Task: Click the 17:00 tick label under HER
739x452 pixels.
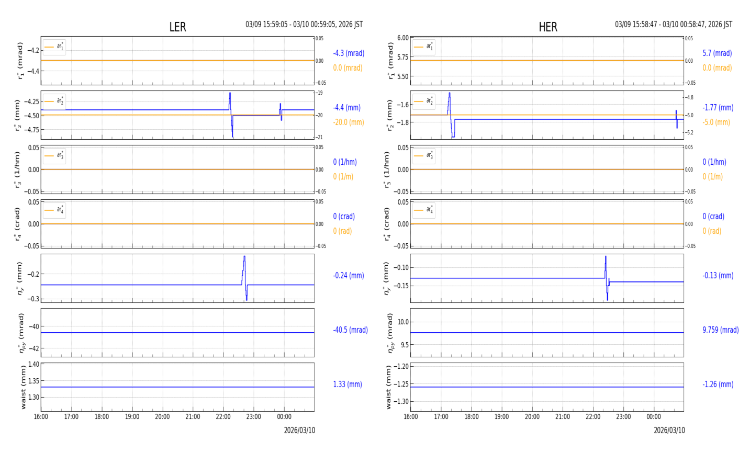Action: (x=441, y=417)
